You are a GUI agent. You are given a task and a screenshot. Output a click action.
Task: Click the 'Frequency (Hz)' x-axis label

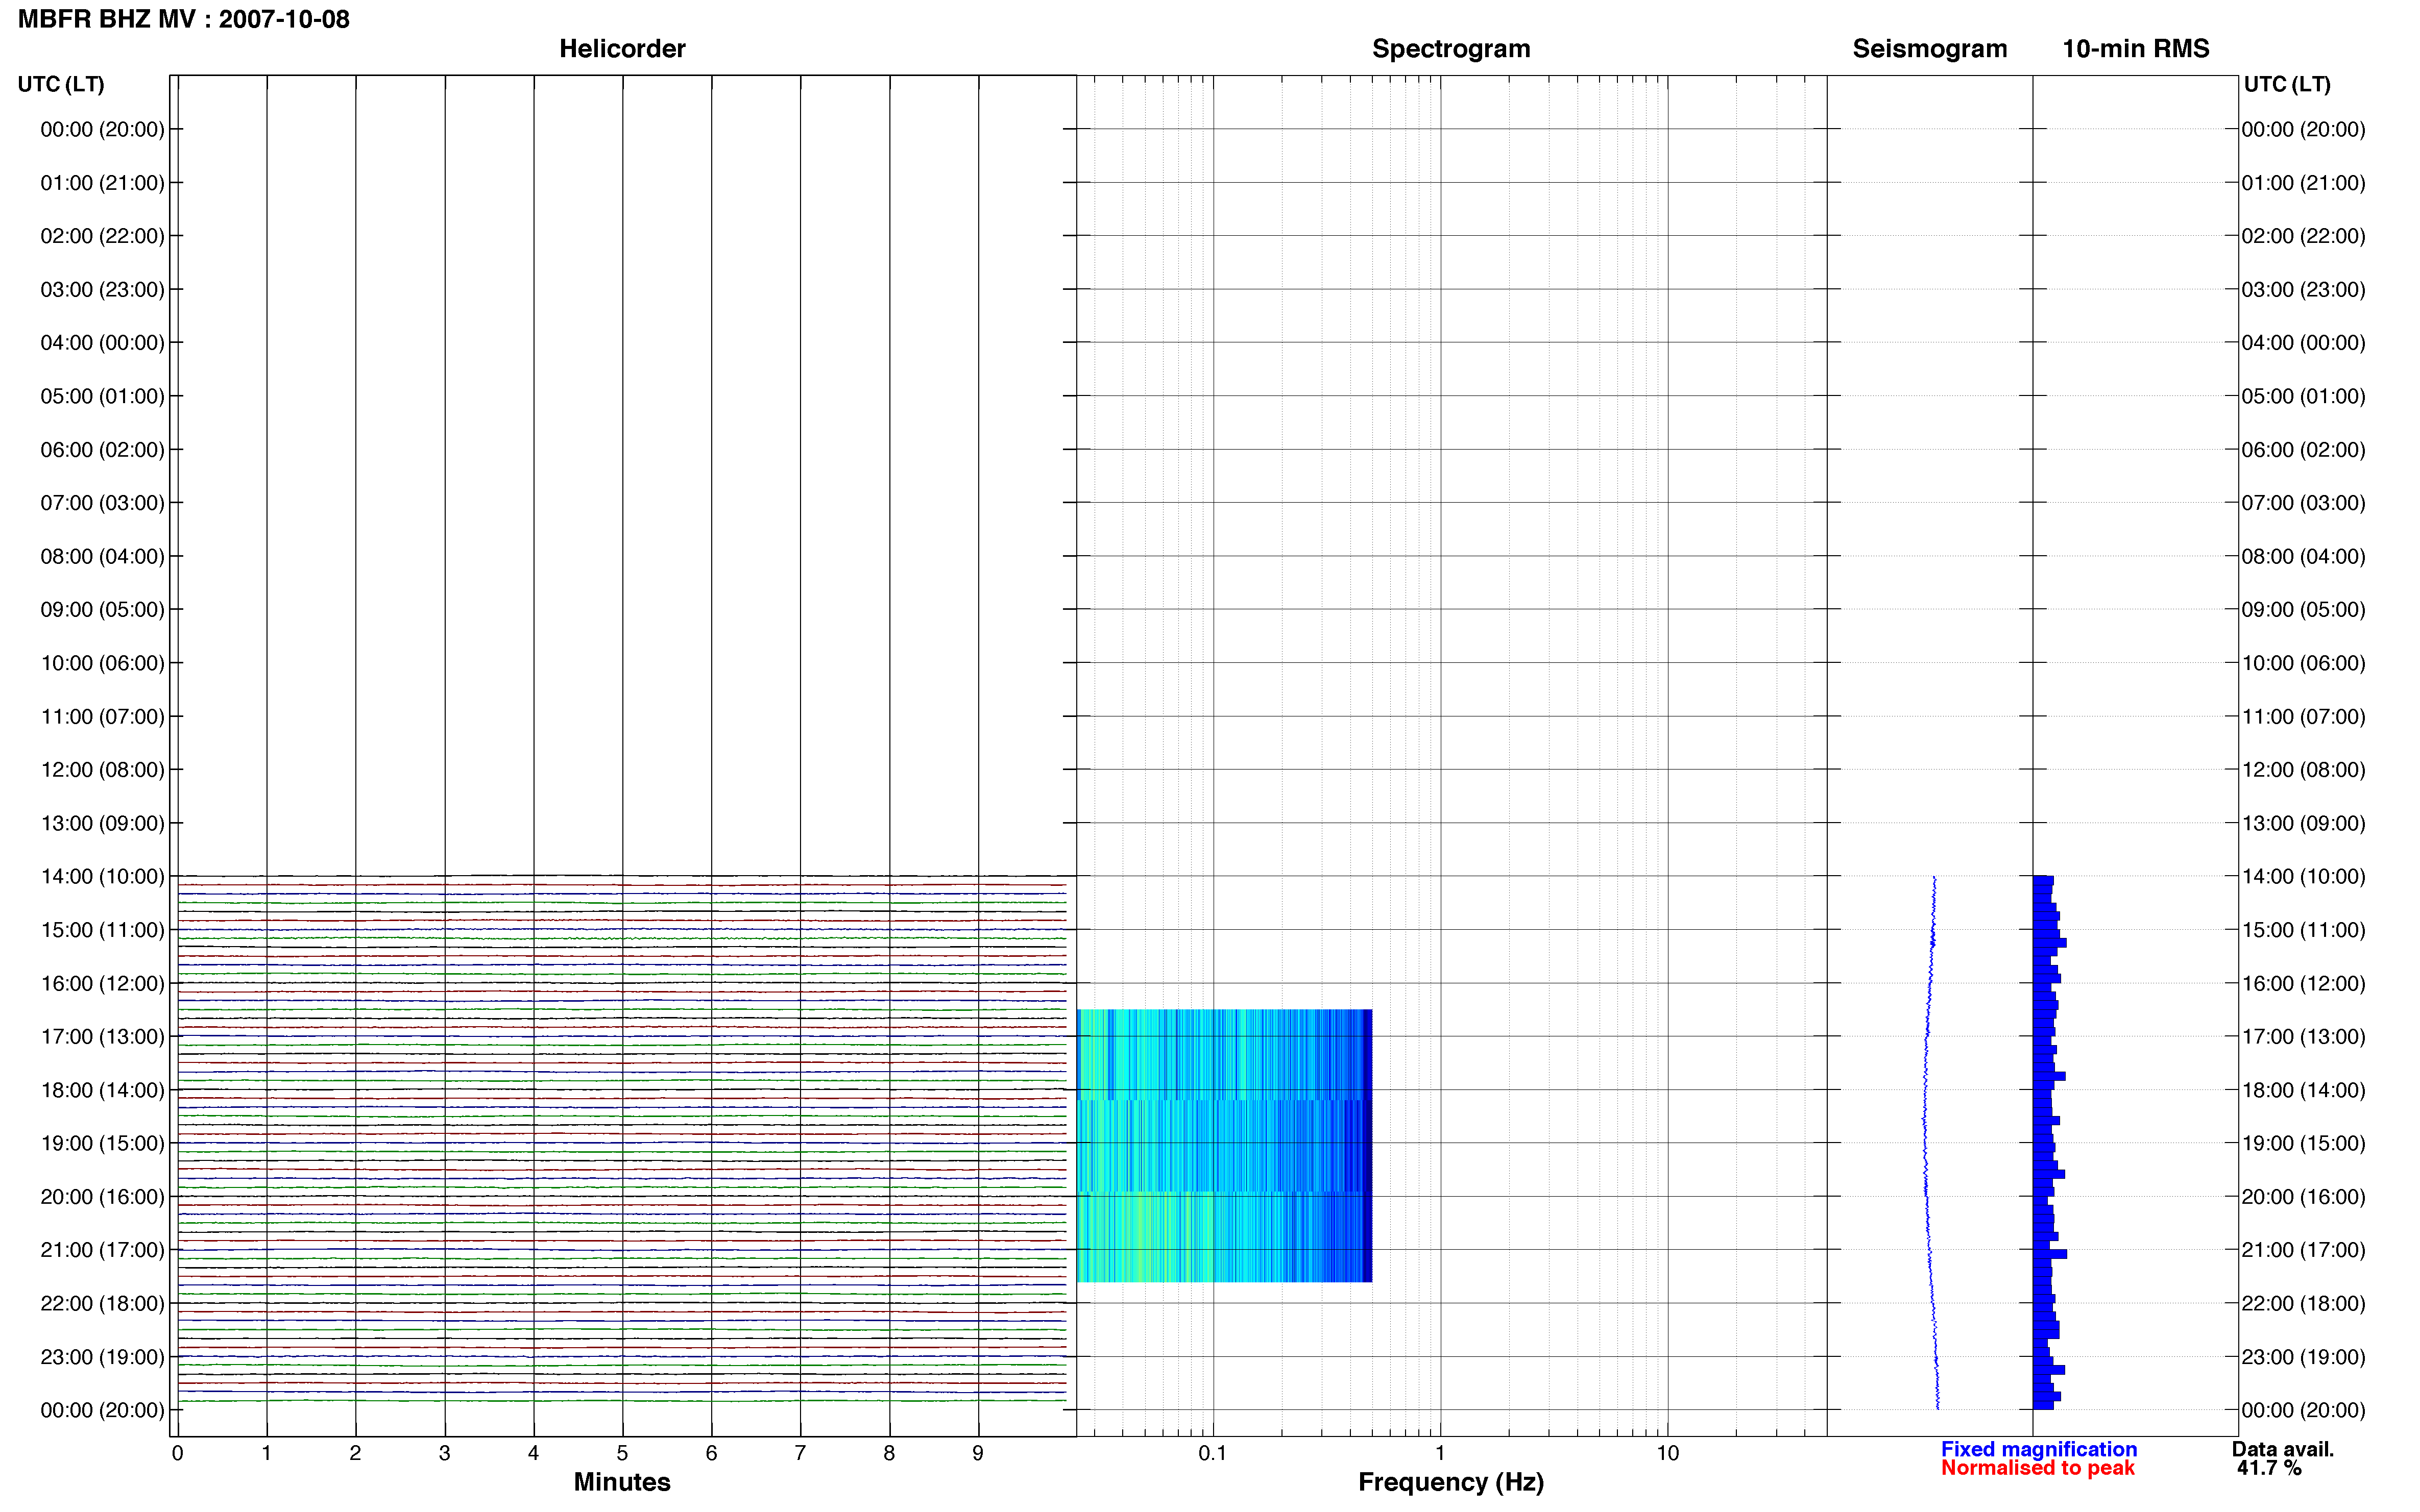(x=1450, y=1482)
